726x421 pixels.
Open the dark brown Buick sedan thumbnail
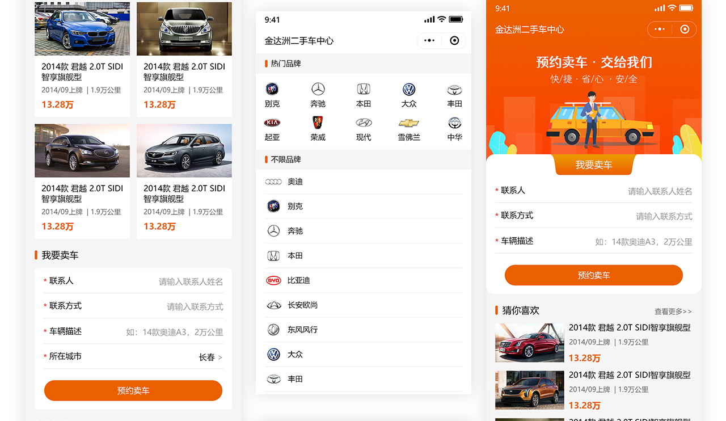82,150
